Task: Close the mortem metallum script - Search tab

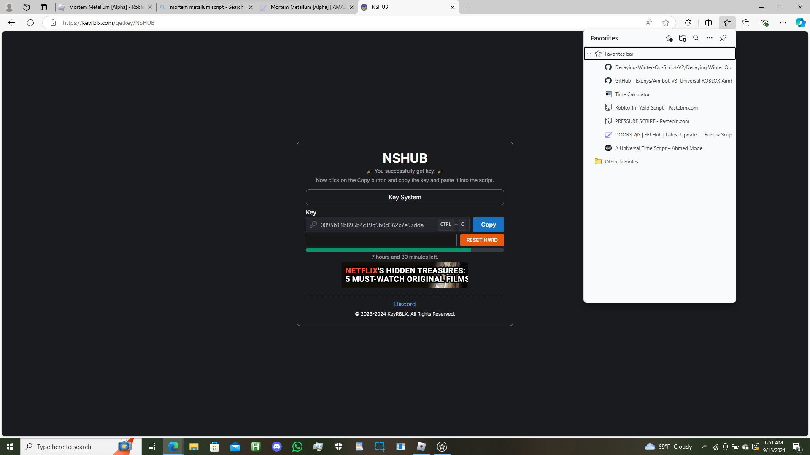Action: click(x=251, y=7)
